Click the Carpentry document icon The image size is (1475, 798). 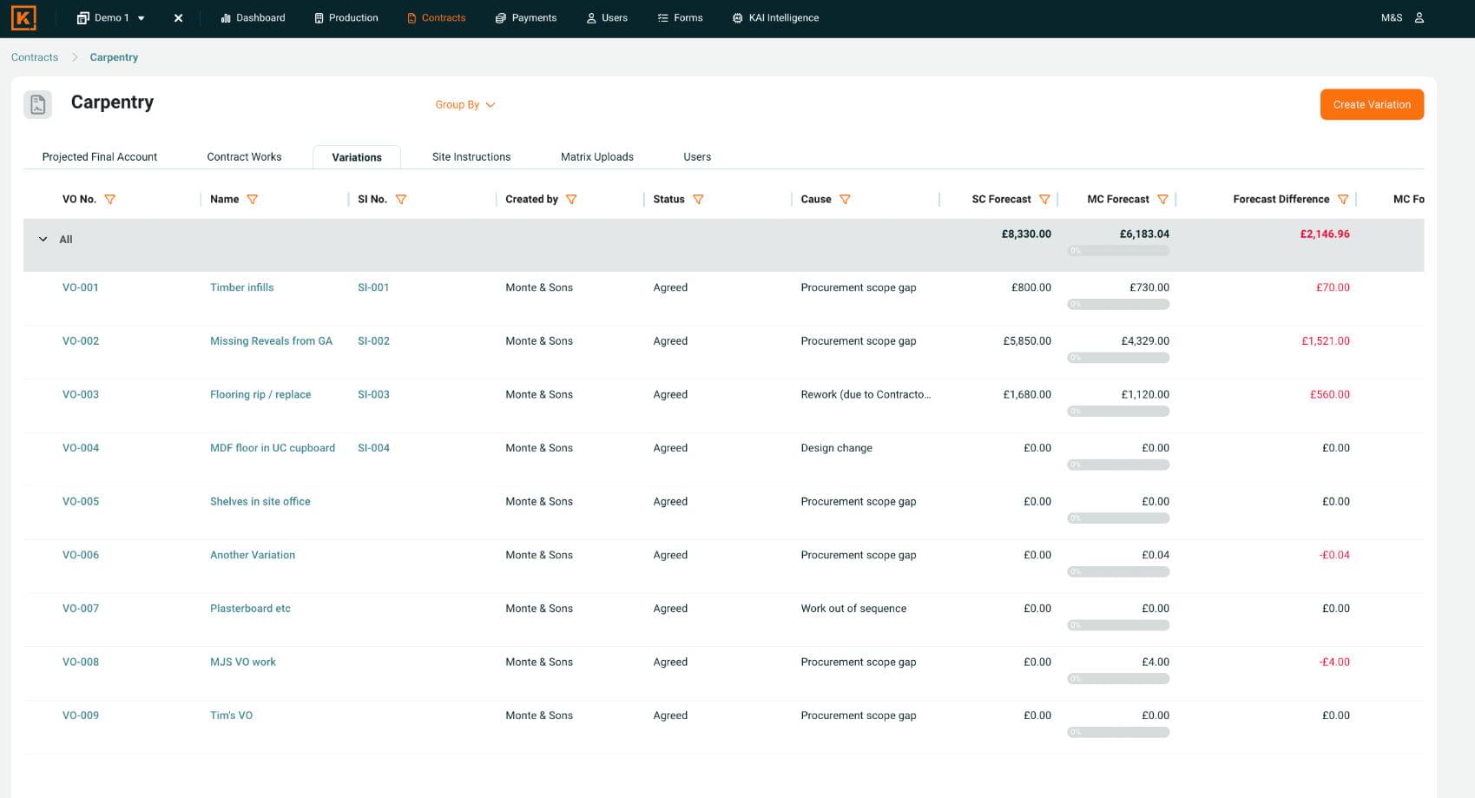pyautogui.click(x=38, y=104)
